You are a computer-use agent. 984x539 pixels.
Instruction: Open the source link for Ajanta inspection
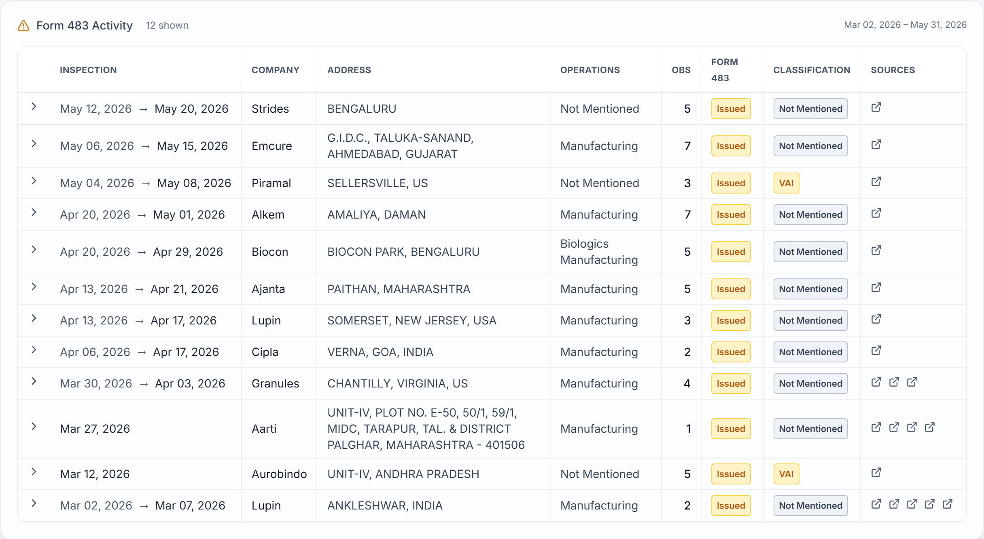(876, 288)
